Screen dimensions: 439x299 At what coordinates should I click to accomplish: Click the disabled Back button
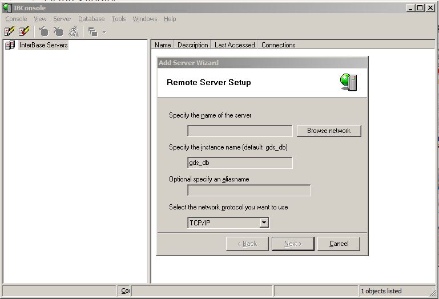(x=247, y=244)
